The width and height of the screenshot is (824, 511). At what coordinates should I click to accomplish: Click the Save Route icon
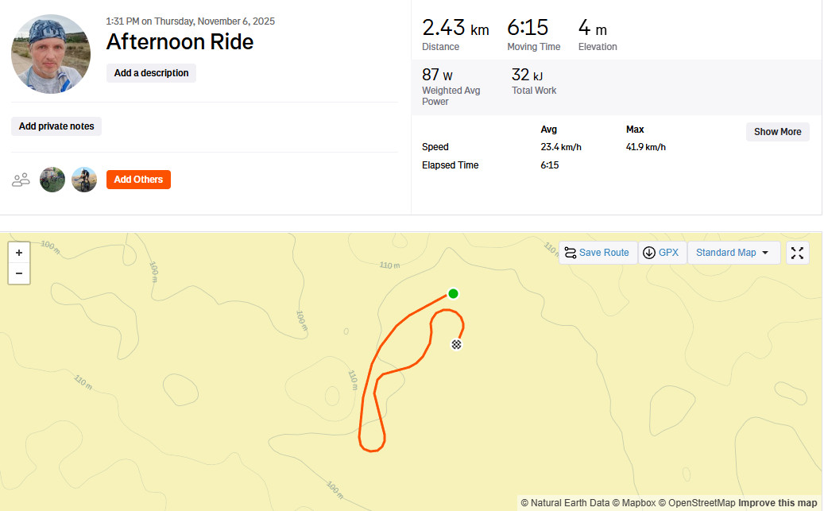pyautogui.click(x=571, y=253)
